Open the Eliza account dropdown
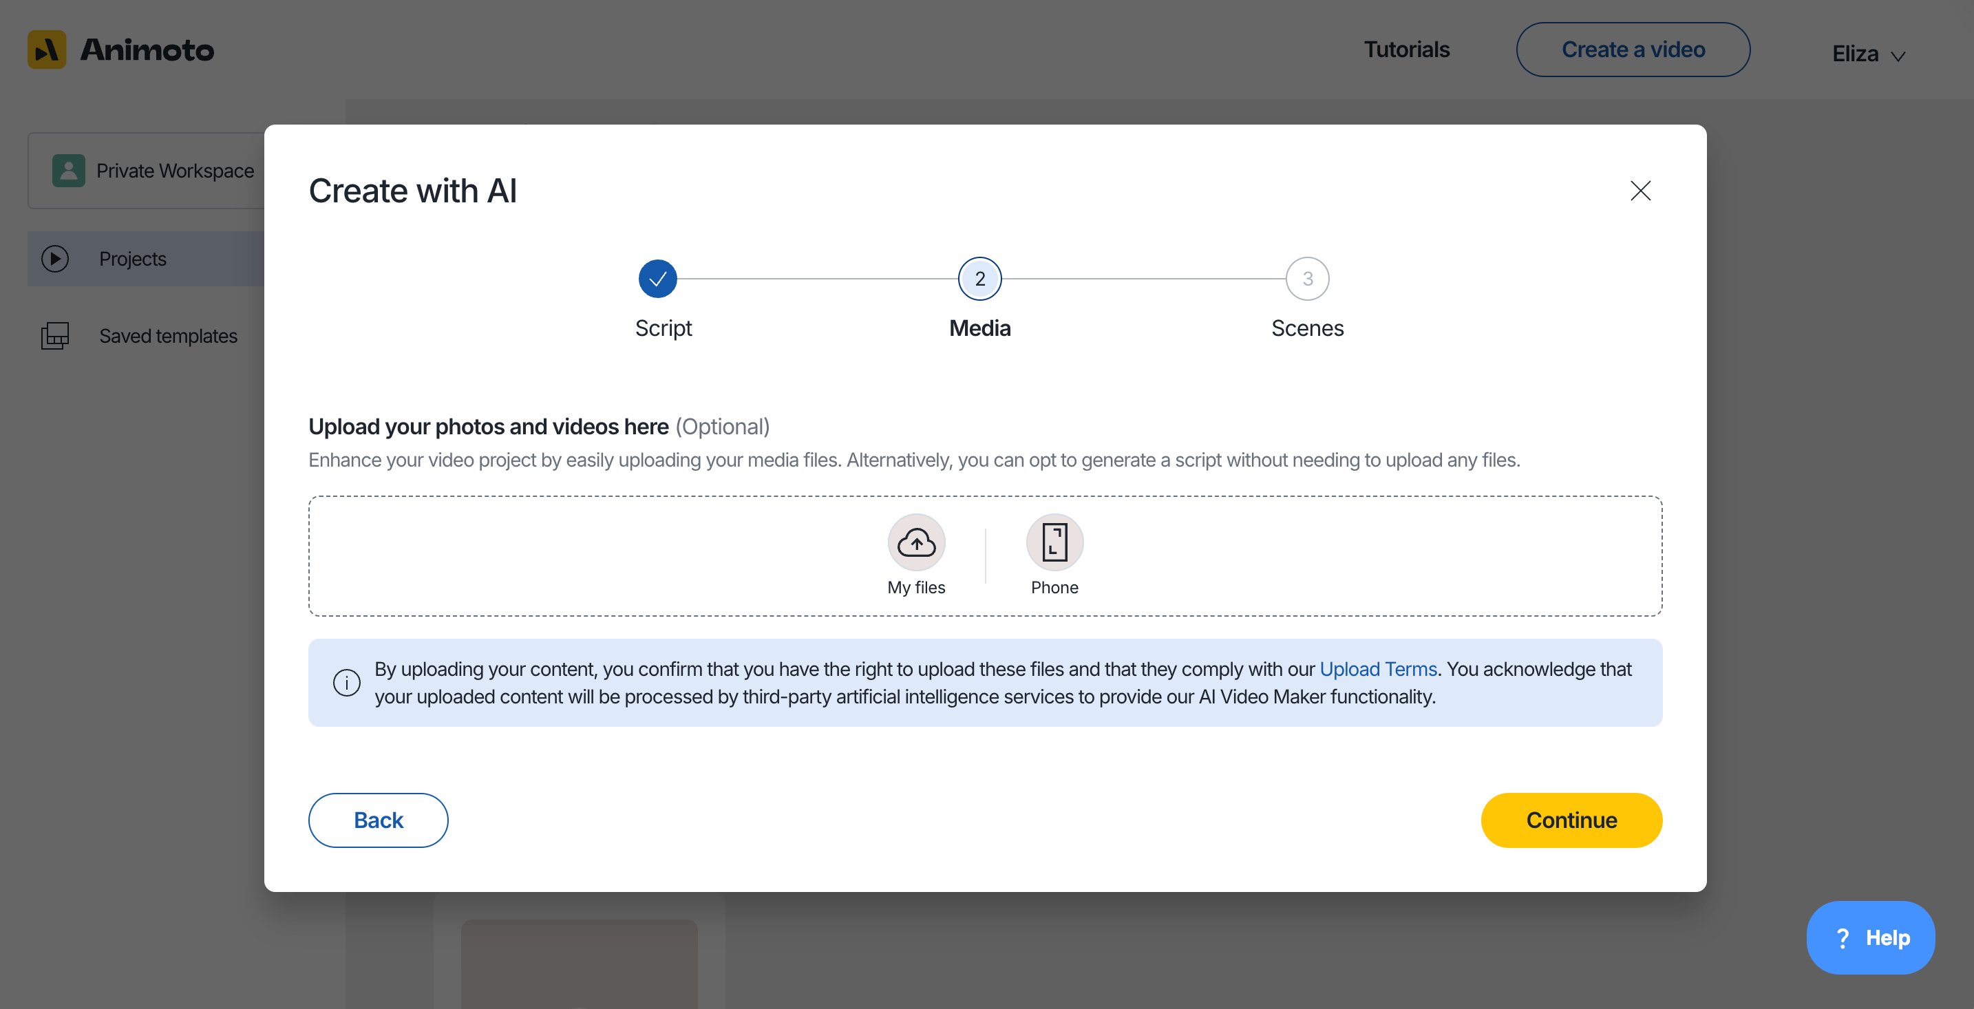This screenshot has height=1009, width=1974. pos(1867,54)
